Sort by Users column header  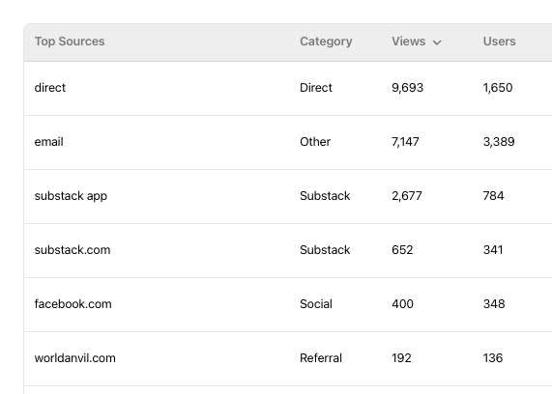[499, 42]
